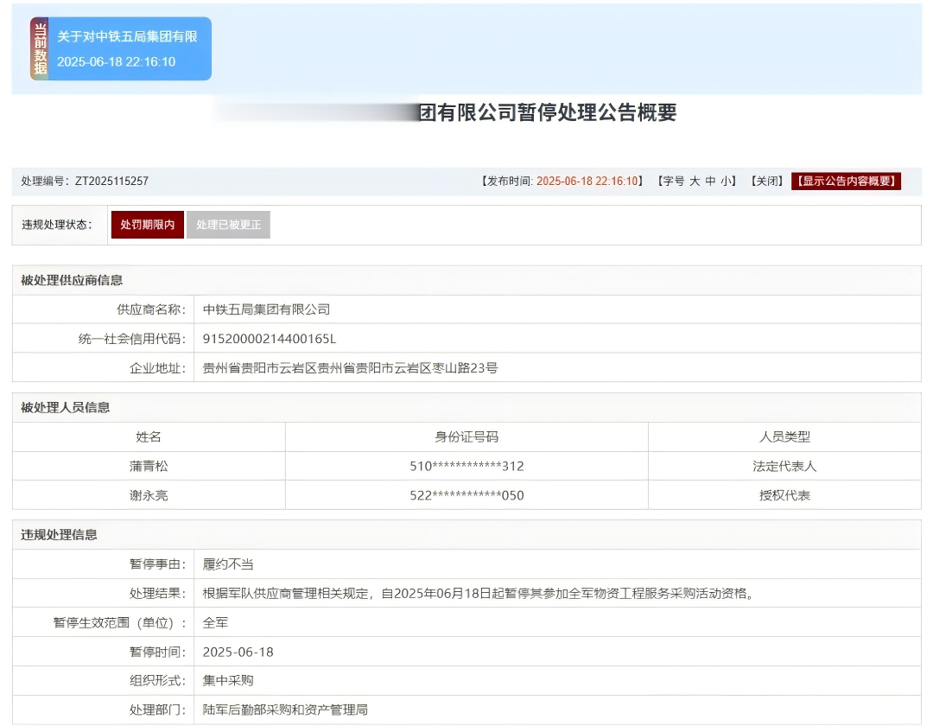Click 授权代表 cell
Viewport: 933px width, 726px height.
784,495
